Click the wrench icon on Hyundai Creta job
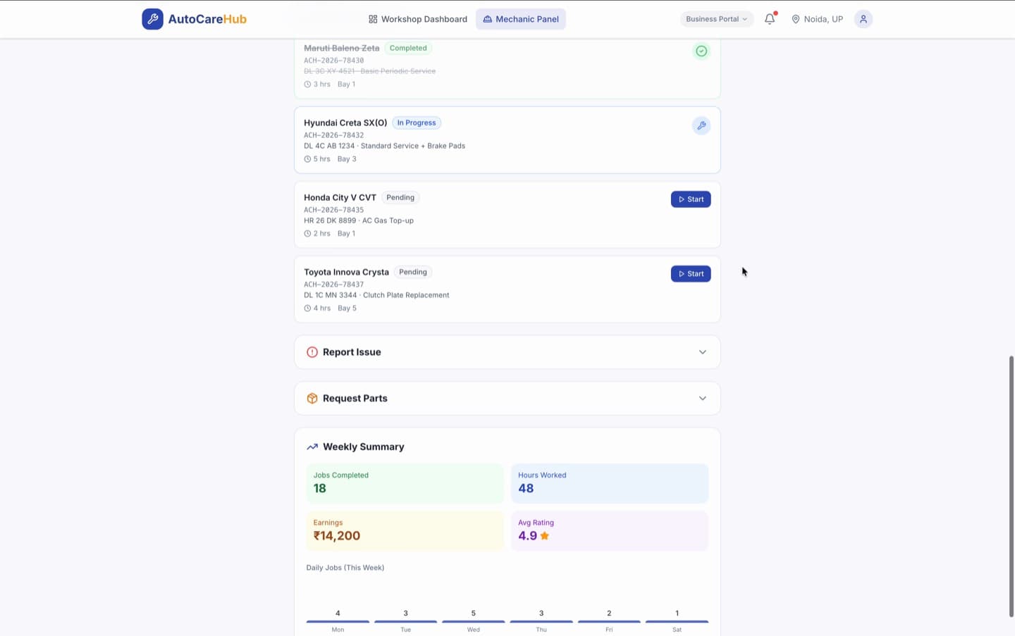The image size is (1015, 636). click(x=701, y=125)
